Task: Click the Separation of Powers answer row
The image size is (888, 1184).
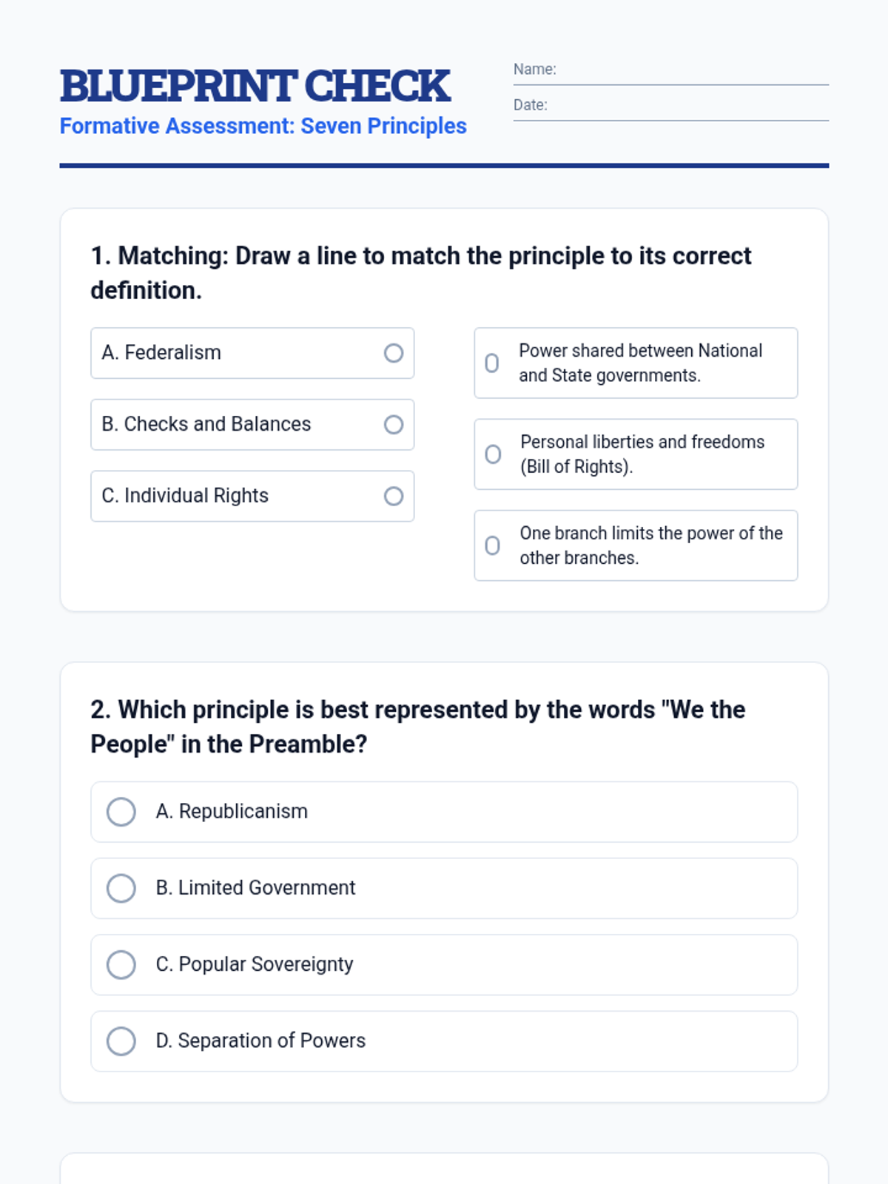Action: coord(444,1041)
